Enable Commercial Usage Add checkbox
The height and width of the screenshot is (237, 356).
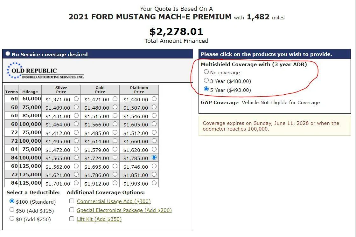pos(72,201)
